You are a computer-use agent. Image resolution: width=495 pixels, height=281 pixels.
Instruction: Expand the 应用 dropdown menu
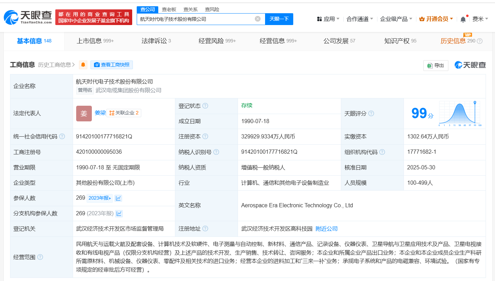point(328,19)
